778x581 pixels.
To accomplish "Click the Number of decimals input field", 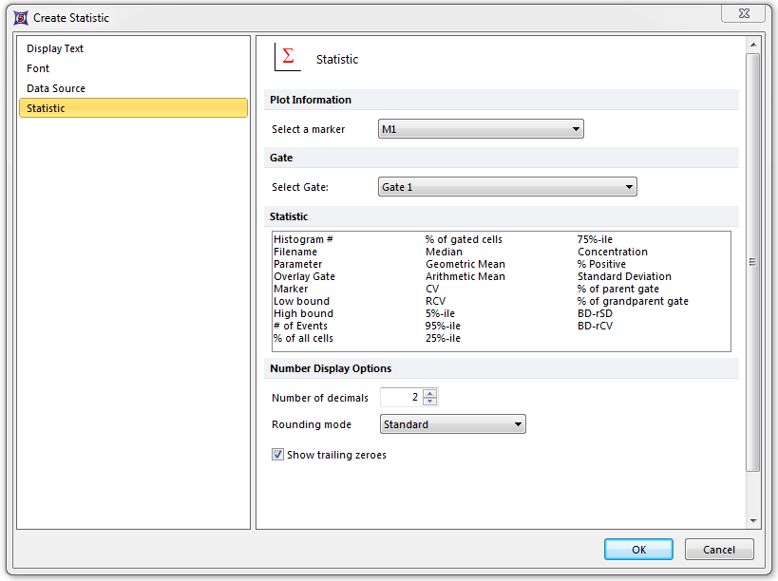I will click(401, 398).
